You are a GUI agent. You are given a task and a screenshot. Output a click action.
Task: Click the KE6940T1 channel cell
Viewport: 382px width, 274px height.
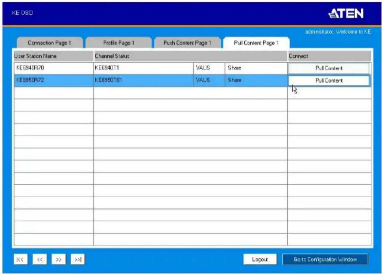tap(144, 68)
